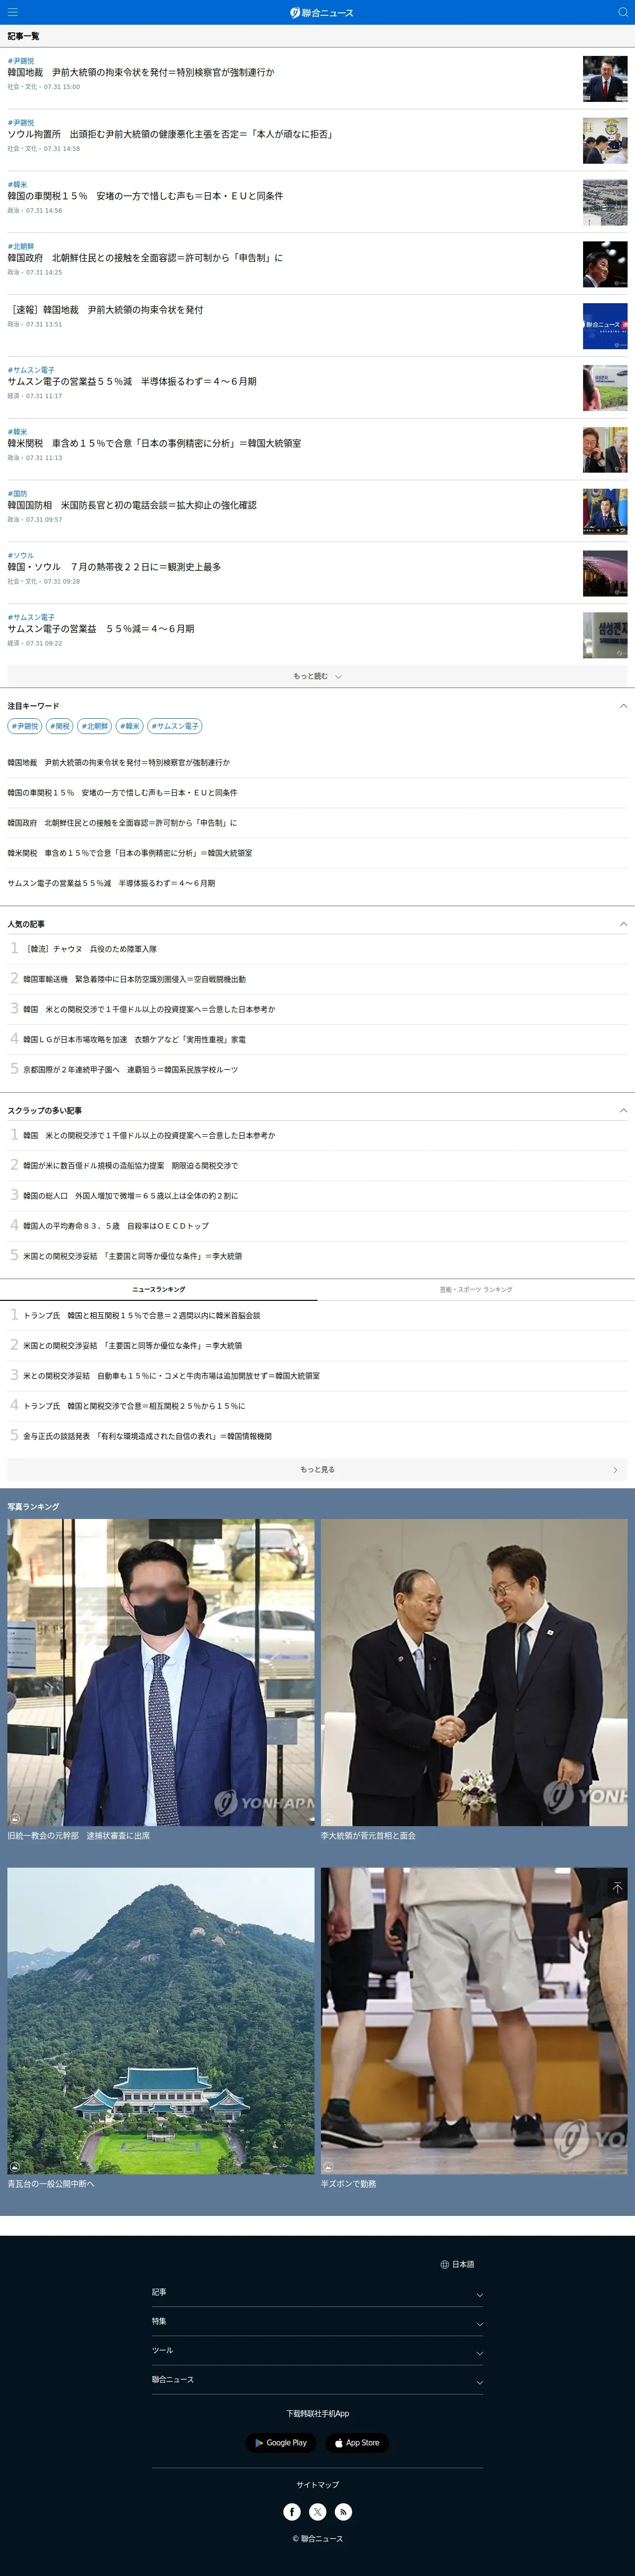This screenshot has width=635, height=2576.
Task: Open ranking item 米との関税交渉妥結 自動車も15%に
Action: coord(172,1376)
